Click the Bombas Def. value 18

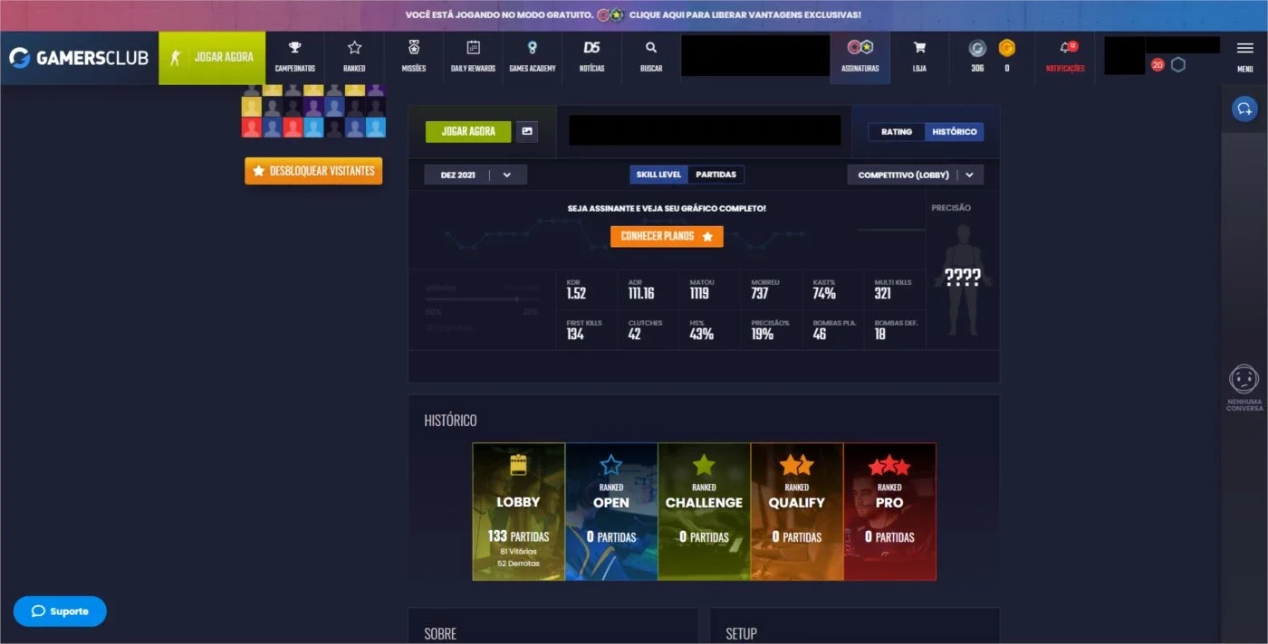[880, 335]
